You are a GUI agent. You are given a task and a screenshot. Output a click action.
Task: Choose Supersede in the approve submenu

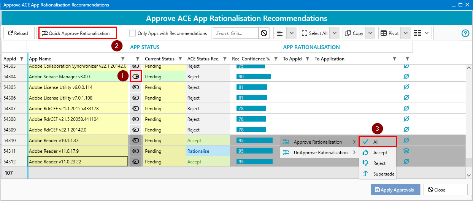click(378, 174)
